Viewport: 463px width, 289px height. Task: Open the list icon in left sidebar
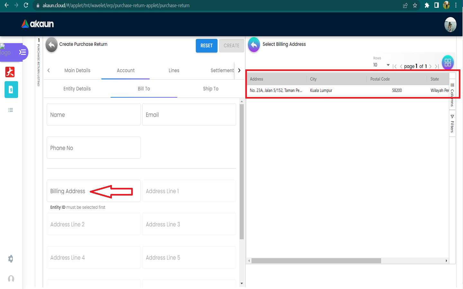point(11,110)
